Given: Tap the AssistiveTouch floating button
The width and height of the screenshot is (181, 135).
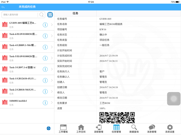Looking at the screenshot, I should coord(174,98).
